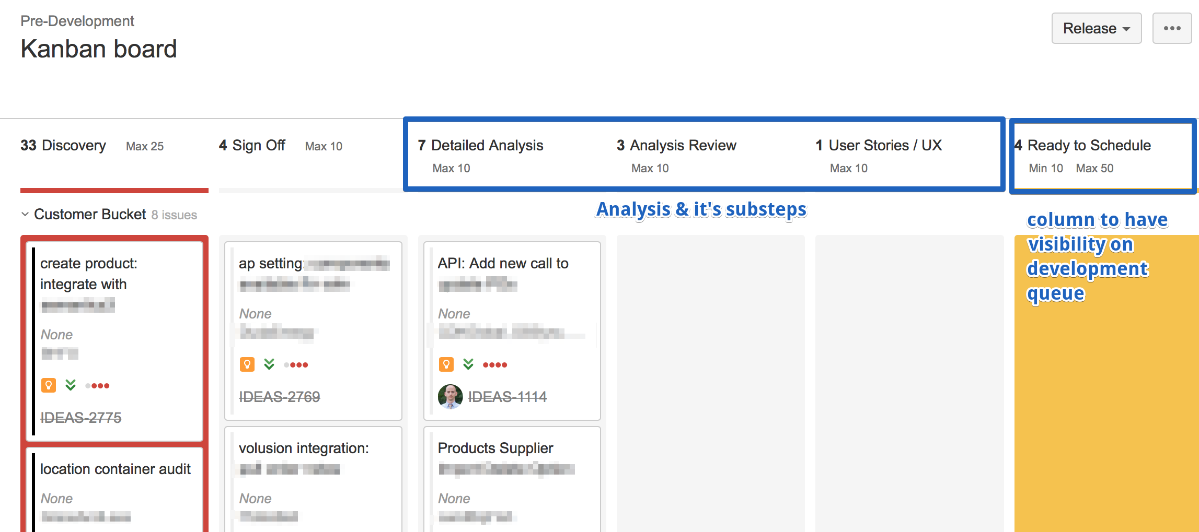The height and width of the screenshot is (532, 1199).
Task: Click the idea lightbulb icon on IDEAS-2775 card
Action: click(49, 385)
